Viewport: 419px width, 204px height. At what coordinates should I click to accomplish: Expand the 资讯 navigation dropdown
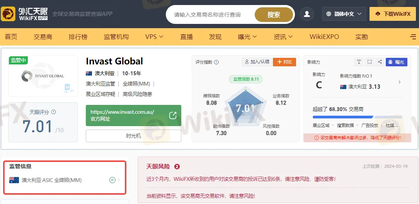(x=283, y=37)
